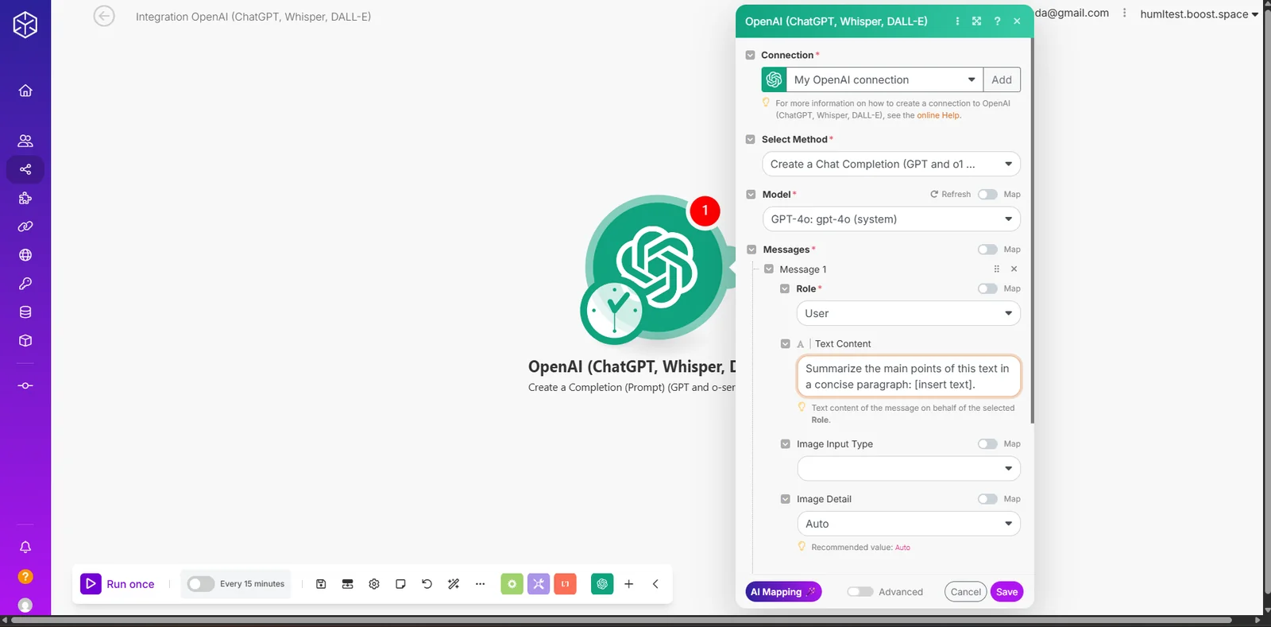
Task: Open the Select Method dropdown
Action: (891, 164)
